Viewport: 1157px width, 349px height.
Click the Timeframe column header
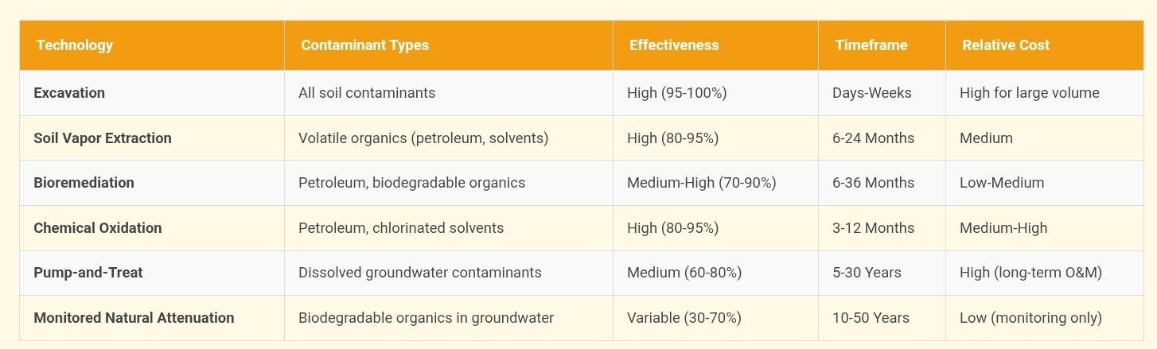[x=871, y=45]
